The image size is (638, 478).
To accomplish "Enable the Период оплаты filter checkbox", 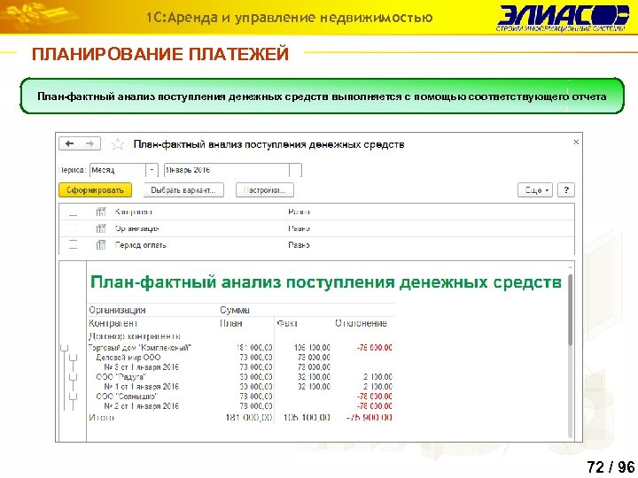I will tap(73, 244).
